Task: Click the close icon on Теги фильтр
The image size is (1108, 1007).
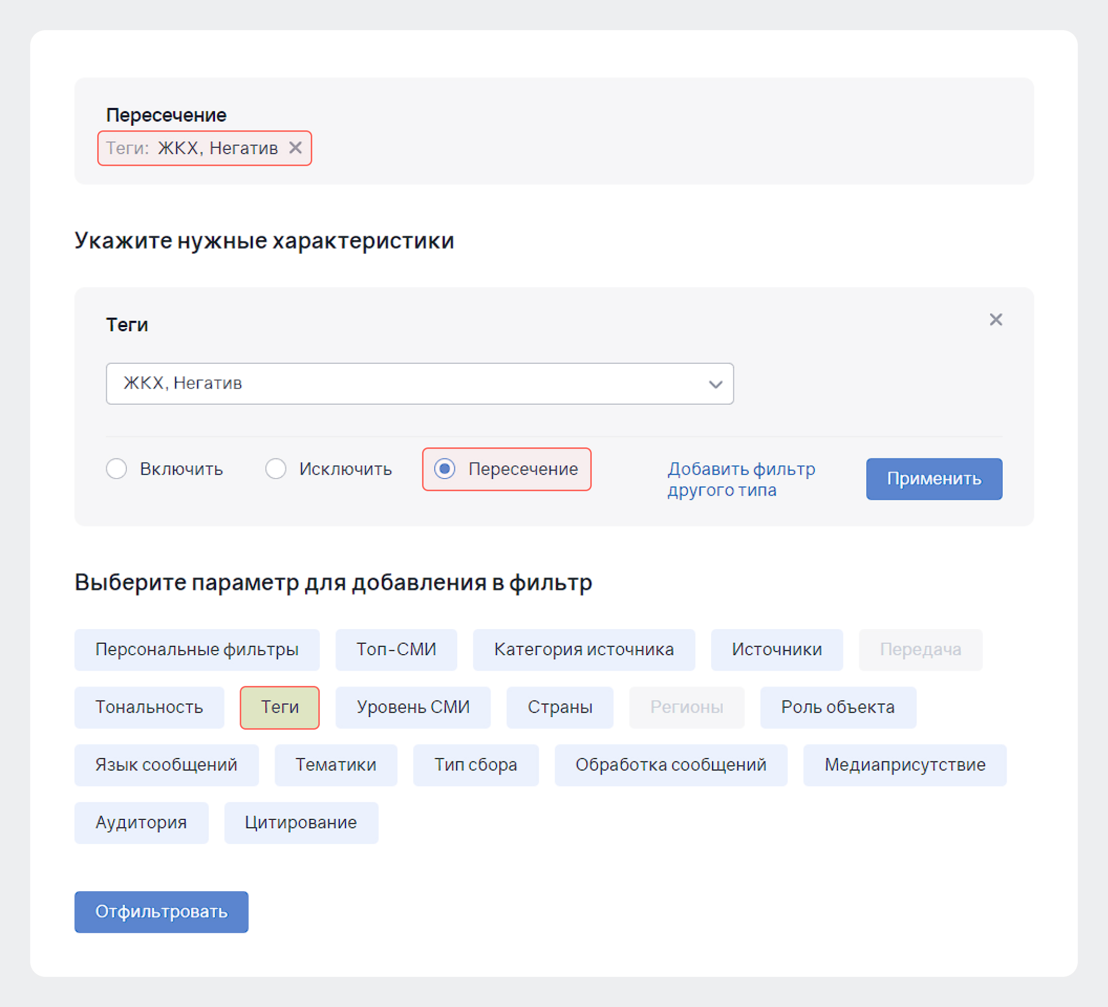Action: 996,319
